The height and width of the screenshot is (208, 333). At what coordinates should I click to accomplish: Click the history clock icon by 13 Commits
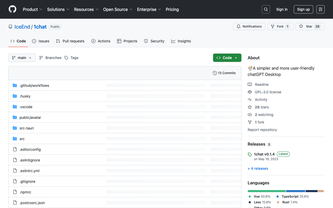[215, 73]
